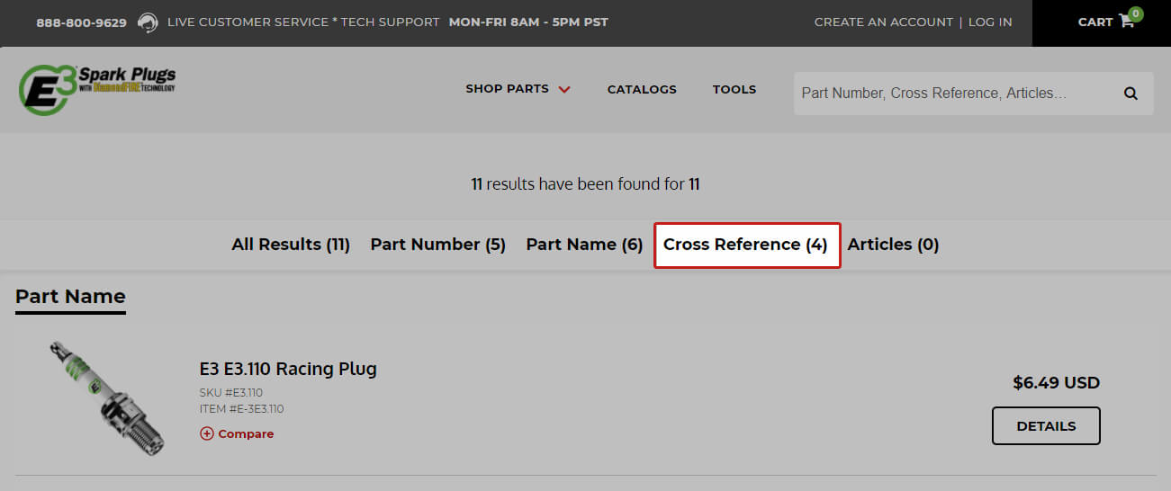
Task: Click the Compare plus icon
Action: 207,433
